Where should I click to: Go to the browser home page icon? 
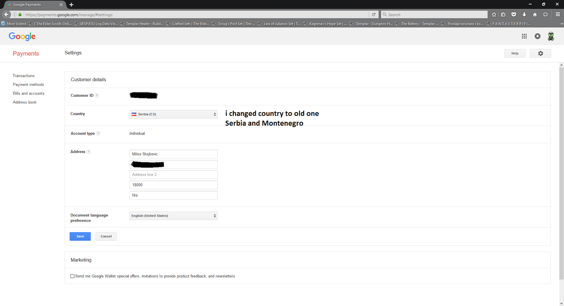[x=535, y=14]
